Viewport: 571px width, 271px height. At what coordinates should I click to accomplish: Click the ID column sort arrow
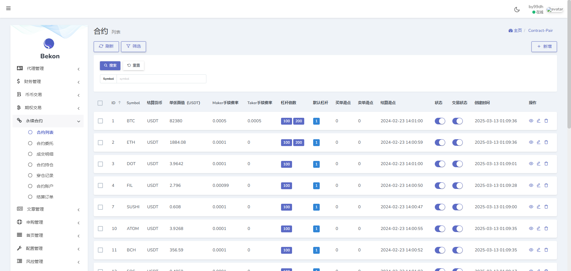120,103
